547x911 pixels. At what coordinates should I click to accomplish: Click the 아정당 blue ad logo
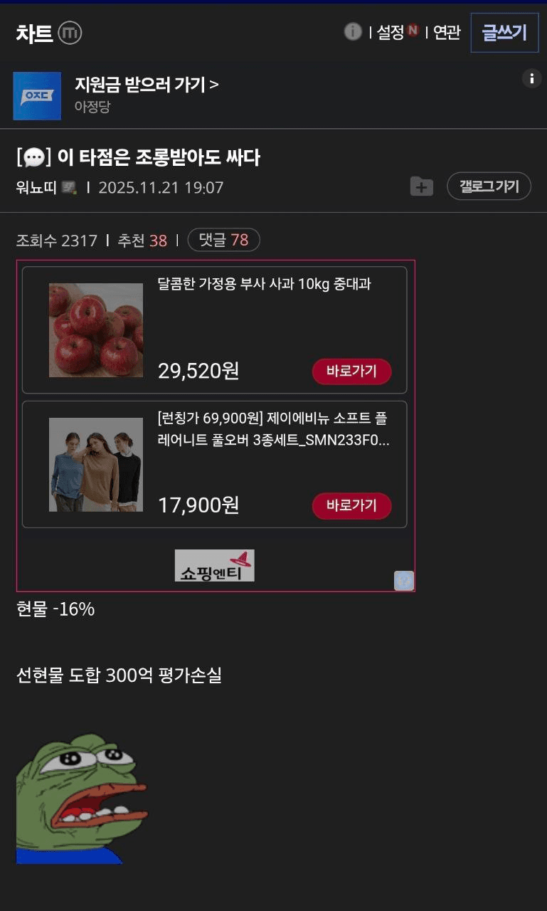point(37,96)
